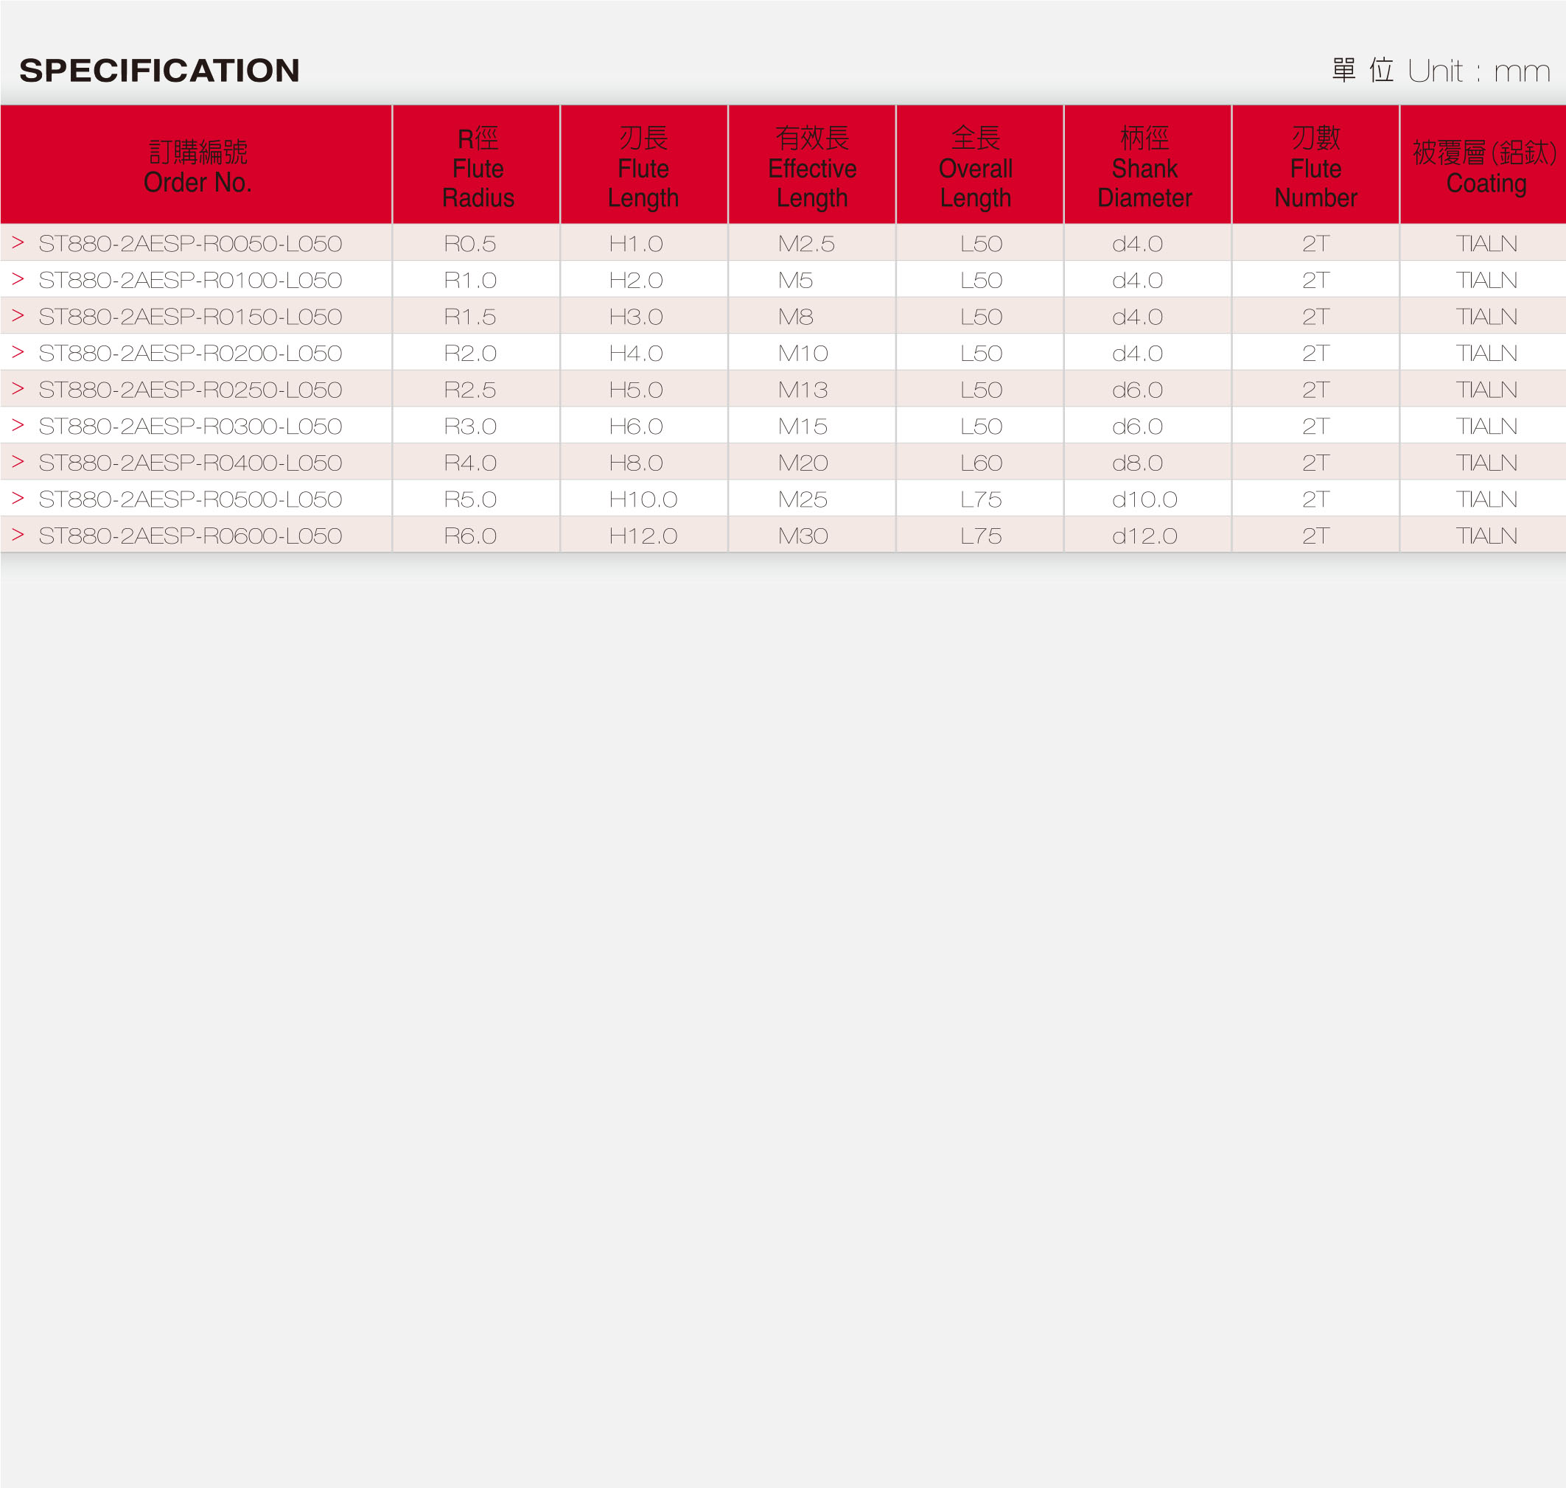Click the red arrow beside ST880-2AESP-R0250-L050

(x=18, y=389)
